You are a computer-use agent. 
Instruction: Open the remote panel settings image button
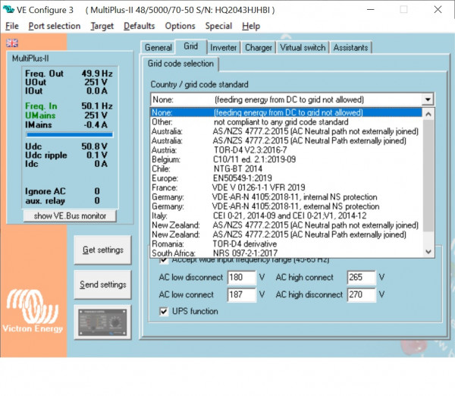(x=102, y=322)
